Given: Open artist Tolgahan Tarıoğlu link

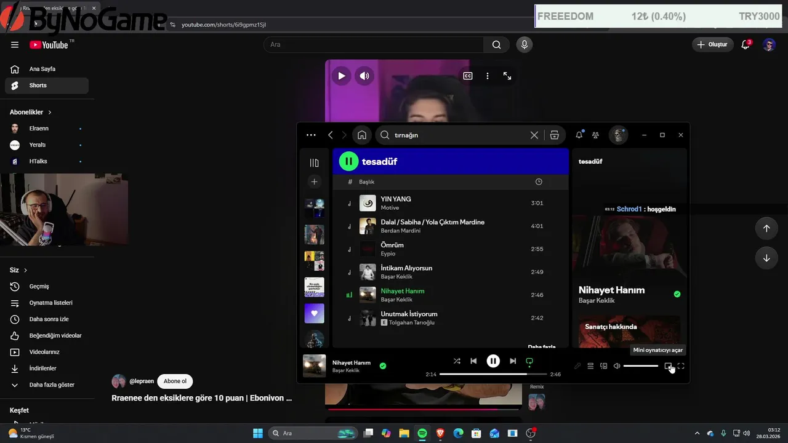Looking at the screenshot, I should coord(412,322).
